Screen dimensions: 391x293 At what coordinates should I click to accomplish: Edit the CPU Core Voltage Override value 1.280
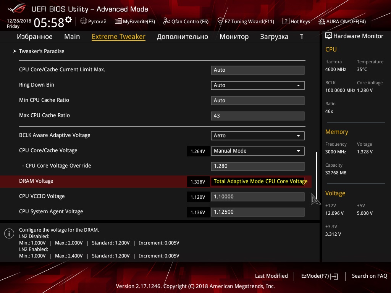coord(258,166)
